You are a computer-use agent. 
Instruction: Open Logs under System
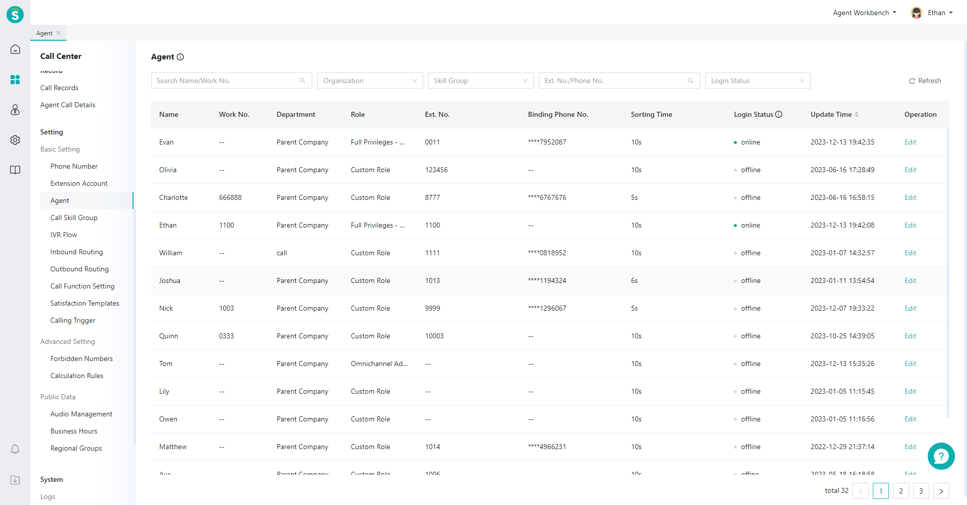(x=48, y=496)
